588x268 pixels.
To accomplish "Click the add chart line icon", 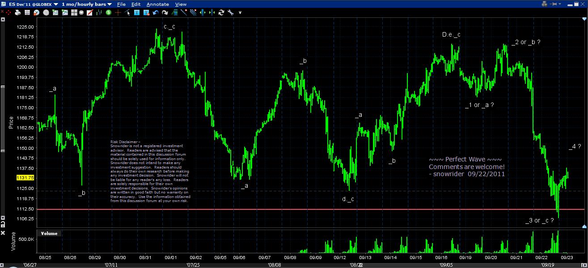I will pyautogui.click(x=65, y=12).
